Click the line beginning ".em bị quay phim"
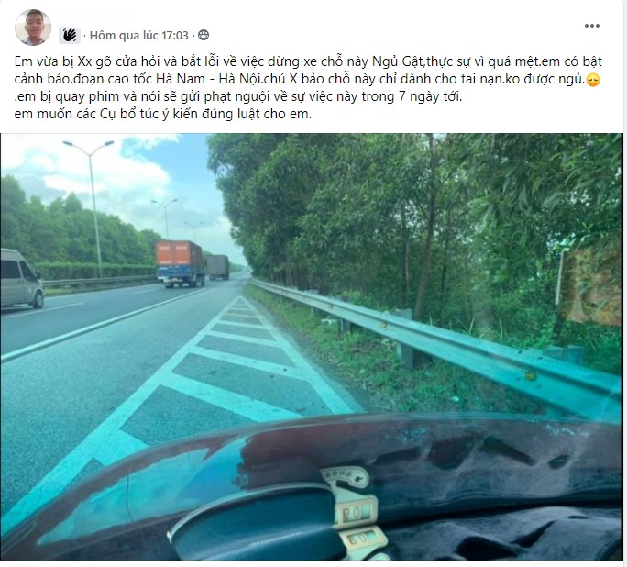Image resolution: width=627 pixels, height=567 pixels. pos(238,97)
